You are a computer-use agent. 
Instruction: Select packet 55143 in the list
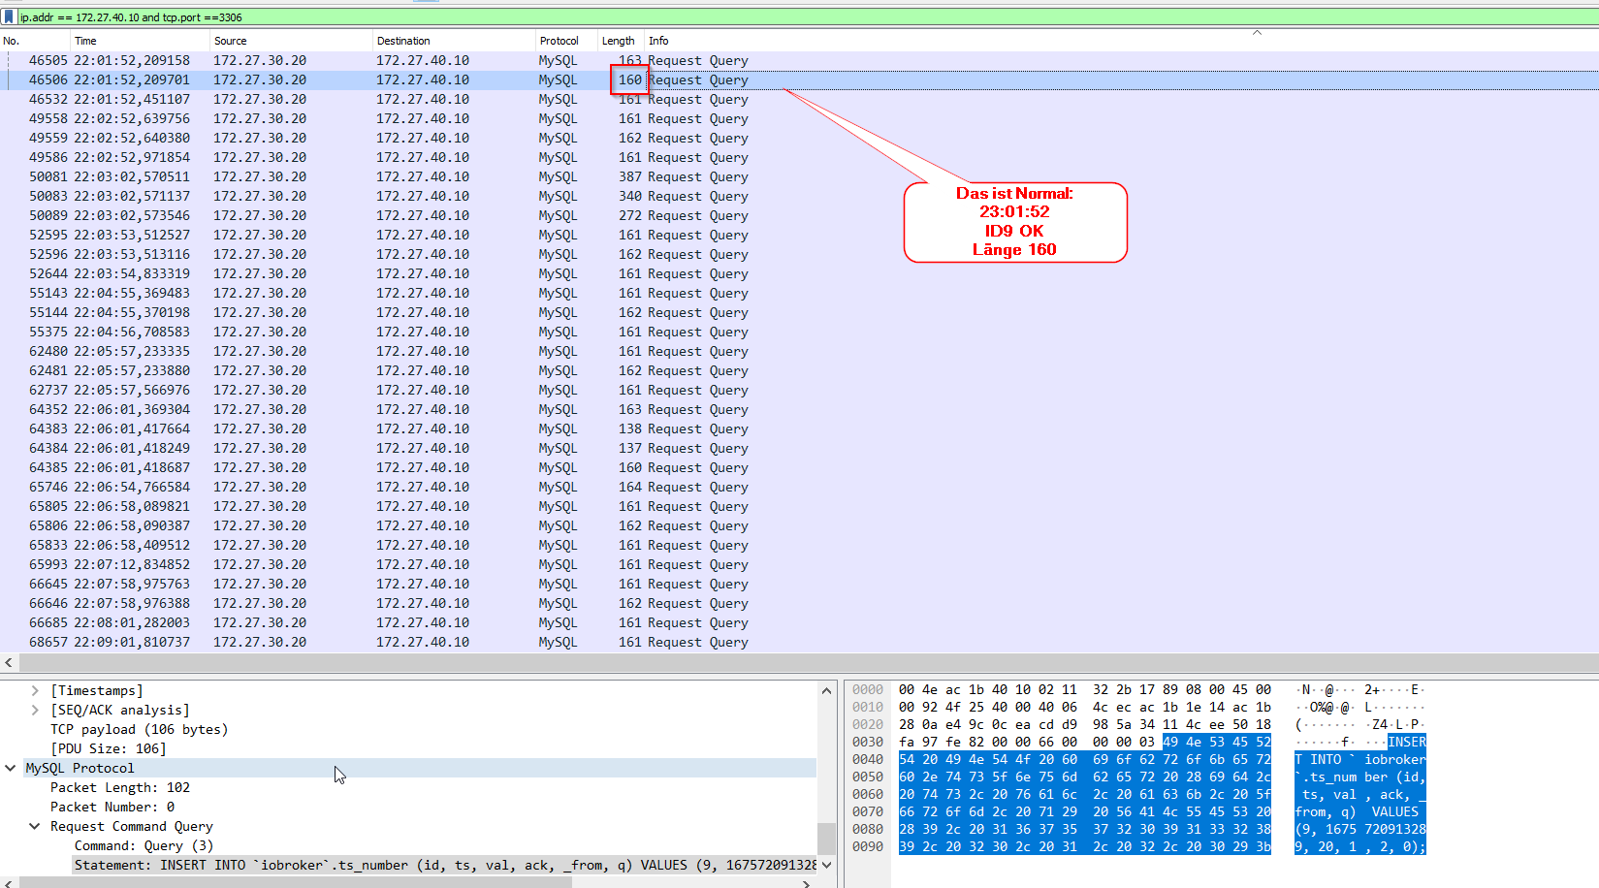[x=799, y=293]
